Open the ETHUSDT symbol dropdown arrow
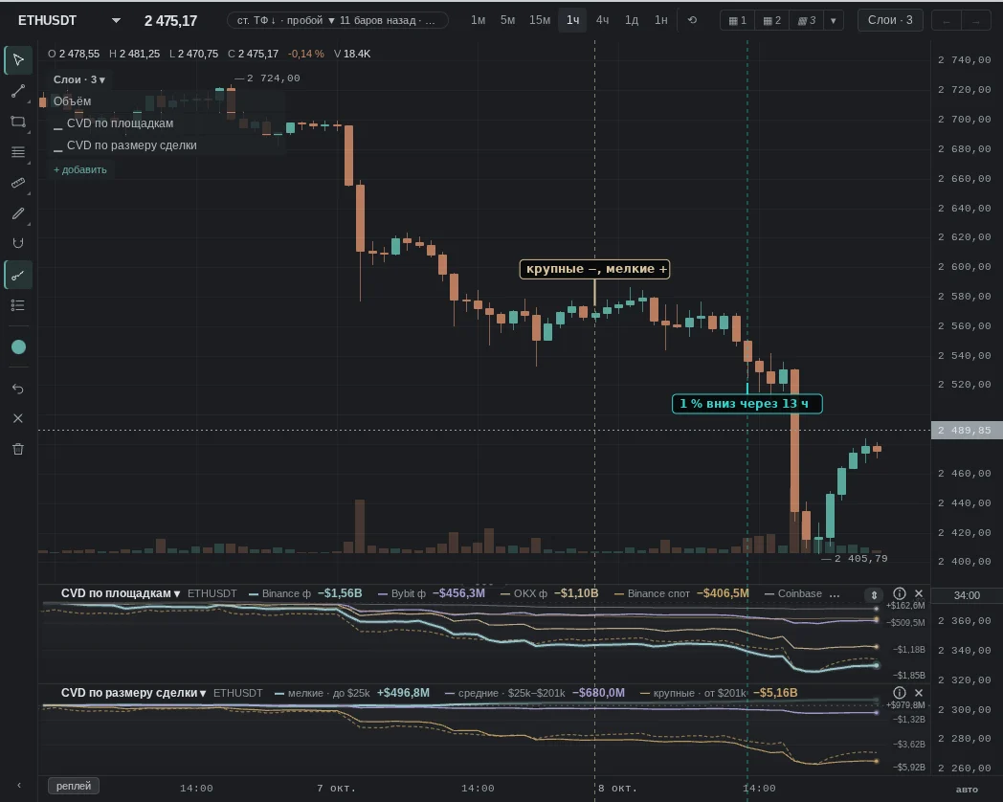 116,20
